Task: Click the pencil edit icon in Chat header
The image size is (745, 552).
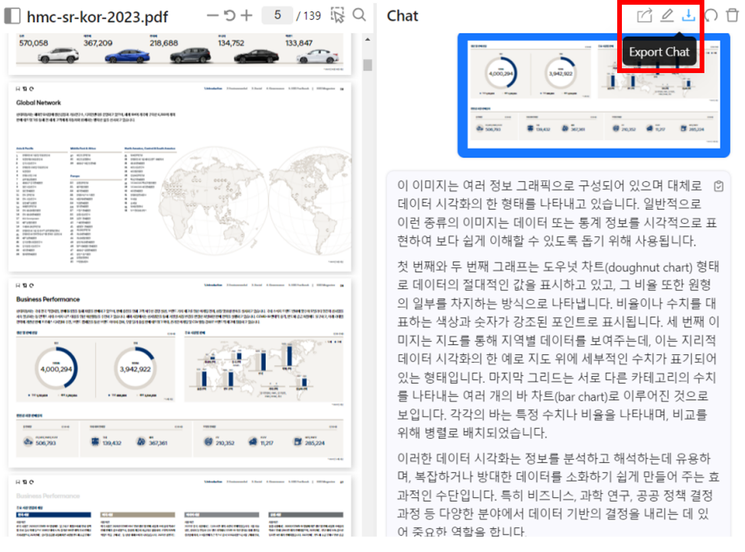Action: pos(667,15)
